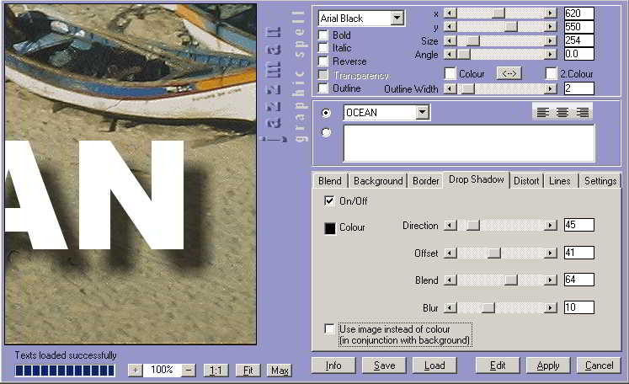The width and height of the screenshot is (629, 384).
Task: Expand the OCEAN text dropdown
Action: (x=422, y=113)
